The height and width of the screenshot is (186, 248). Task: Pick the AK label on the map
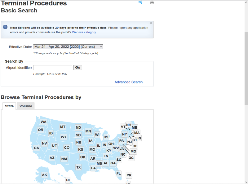pyautogui.click(x=45, y=175)
